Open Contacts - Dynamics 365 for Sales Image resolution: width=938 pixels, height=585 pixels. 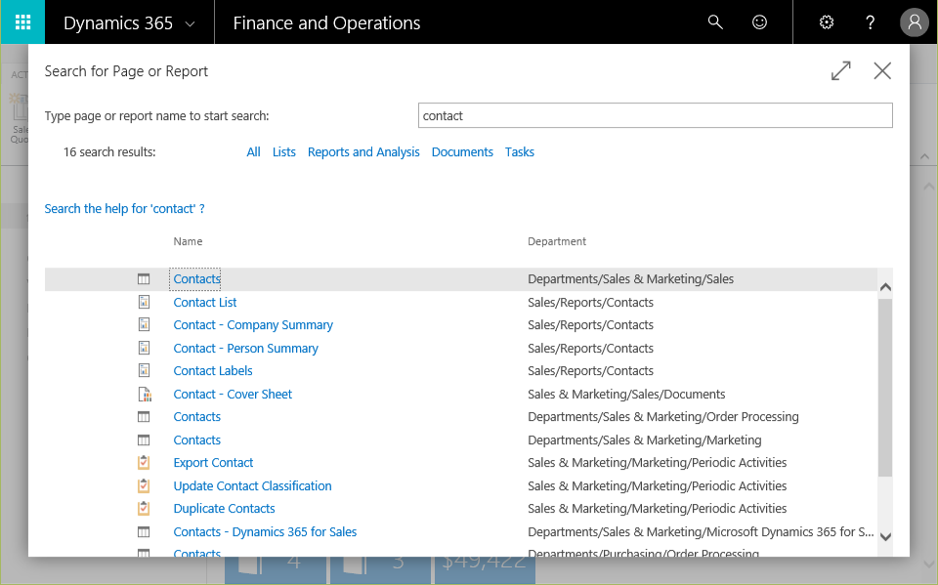coord(265,531)
